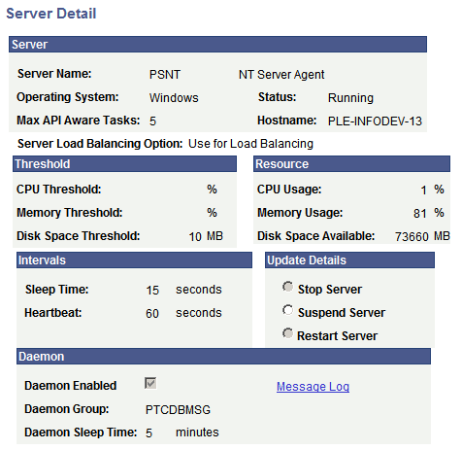The width and height of the screenshot is (462, 450).
Task: Click the Daemon Sleep Time value 5
Action: (x=148, y=433)
